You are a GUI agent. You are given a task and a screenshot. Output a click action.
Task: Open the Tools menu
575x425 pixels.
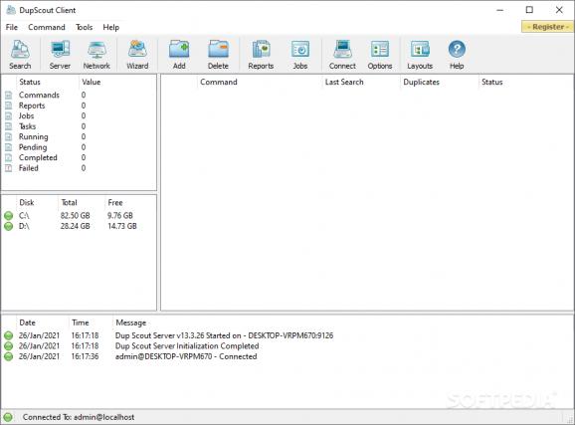click(x=84, y=27)
